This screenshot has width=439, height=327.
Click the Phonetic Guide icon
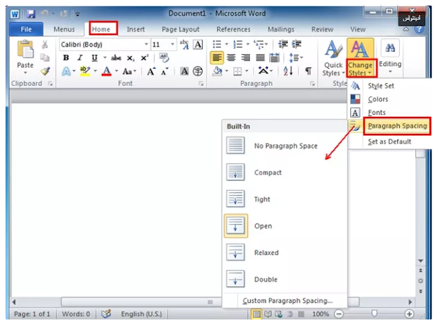(184, 44)
